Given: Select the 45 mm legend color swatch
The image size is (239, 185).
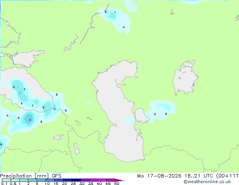Looking at the screenshot, I should point(111,180).
